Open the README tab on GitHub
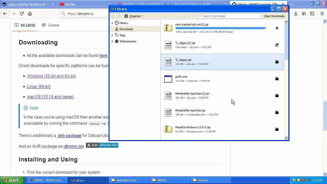The image size is (327, 184). (x=25, y=25)
